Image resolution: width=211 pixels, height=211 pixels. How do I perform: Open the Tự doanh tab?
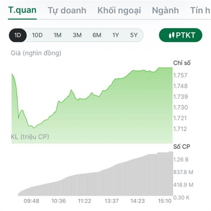pos(67,11)
